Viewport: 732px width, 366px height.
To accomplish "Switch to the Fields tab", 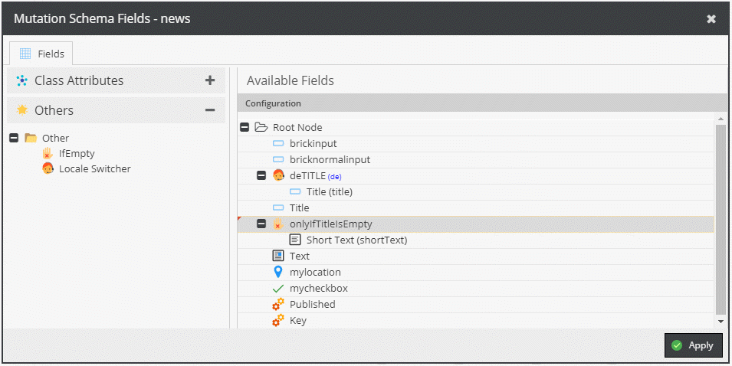I will [x=41, y=54].
